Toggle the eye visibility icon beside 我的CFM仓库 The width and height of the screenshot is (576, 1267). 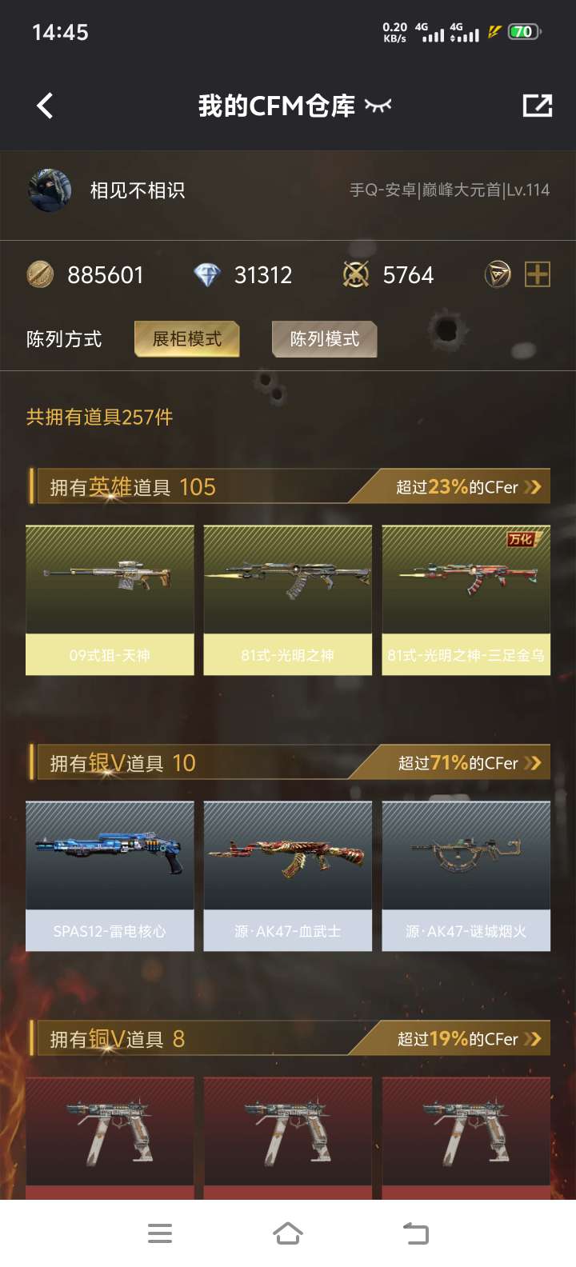pyautogui.click(x=378, y=106)
